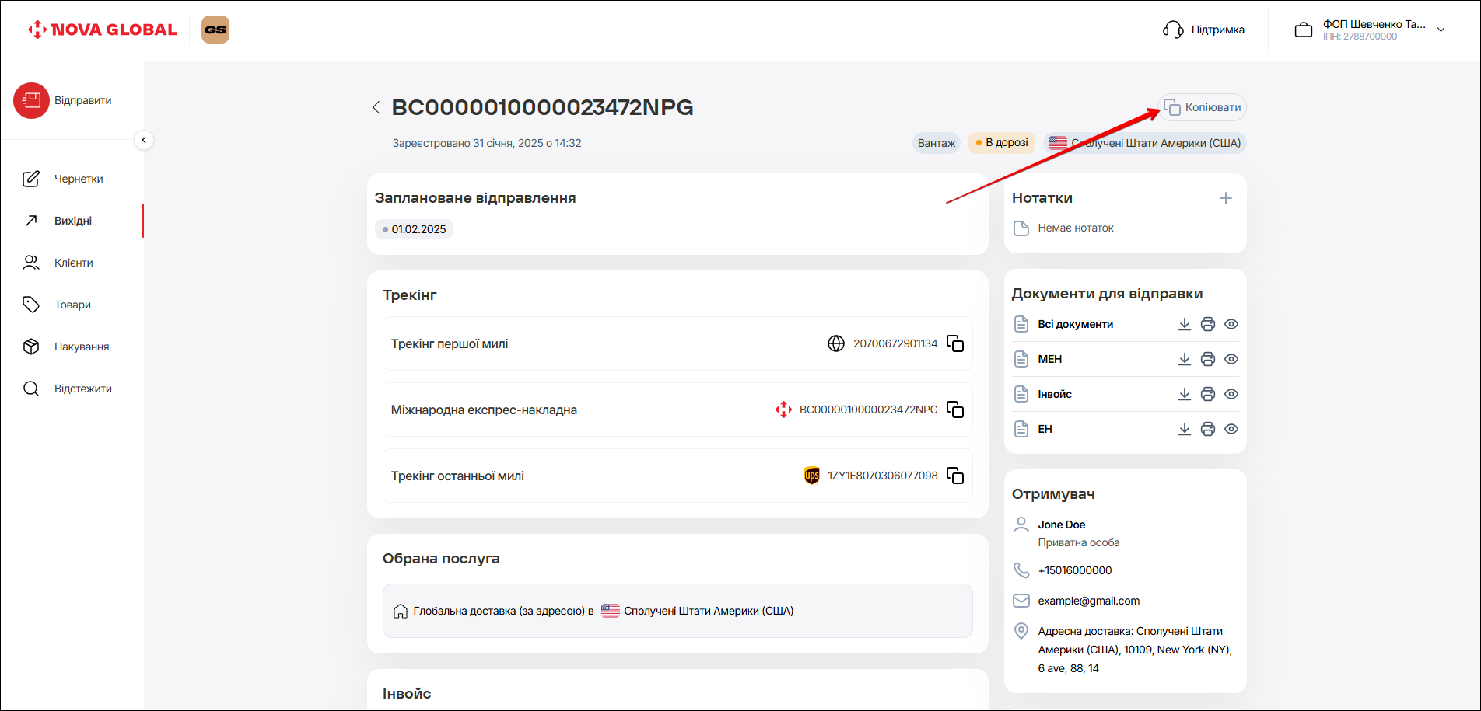Copy the last mile UPS tracking number

click(x=955, y=476)
